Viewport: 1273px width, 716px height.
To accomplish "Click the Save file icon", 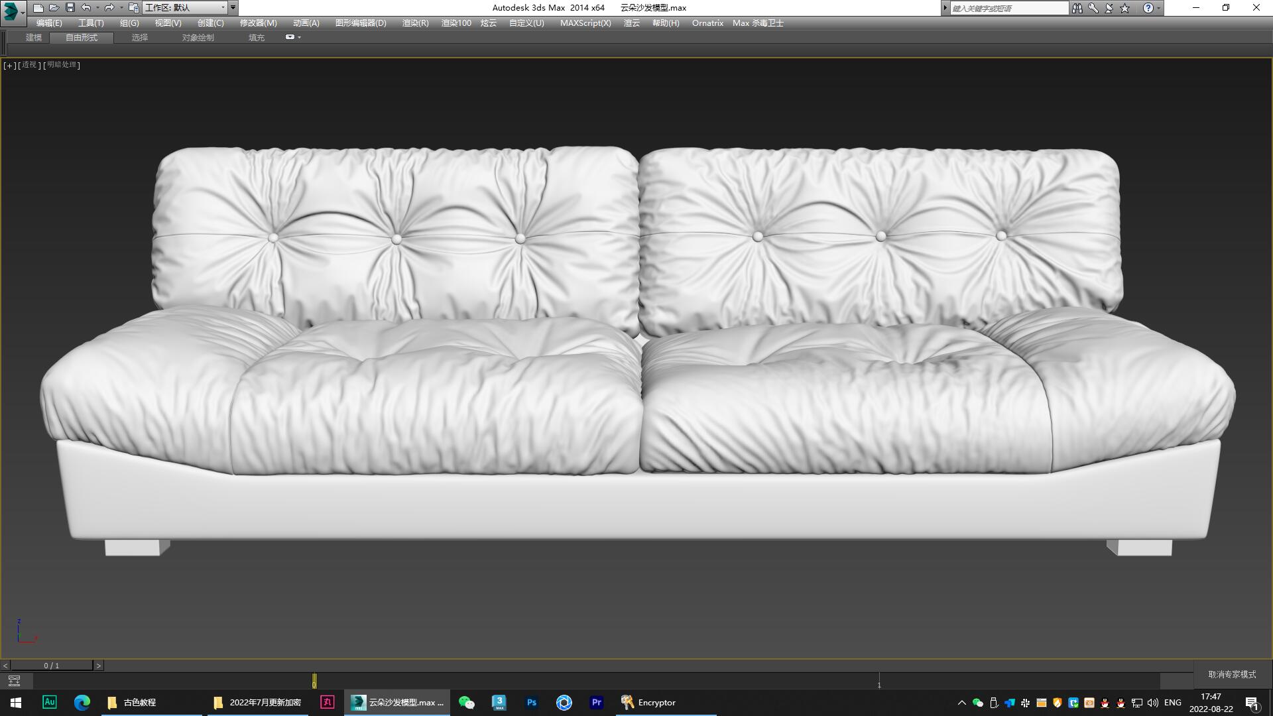I will [69, 7].
